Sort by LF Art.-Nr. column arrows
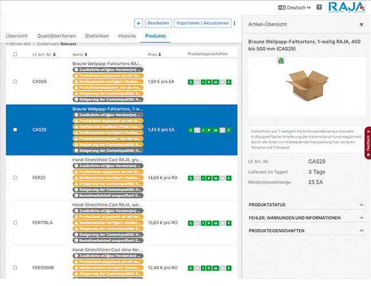The height and width of the screenshot is (286, 371). [x=54, y=54]
